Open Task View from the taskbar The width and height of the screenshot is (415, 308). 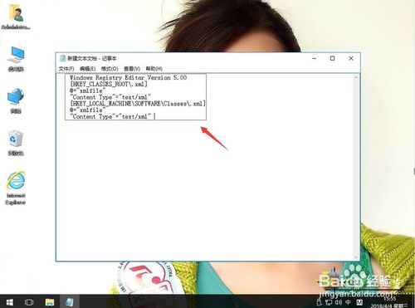[x=29, y=301]
